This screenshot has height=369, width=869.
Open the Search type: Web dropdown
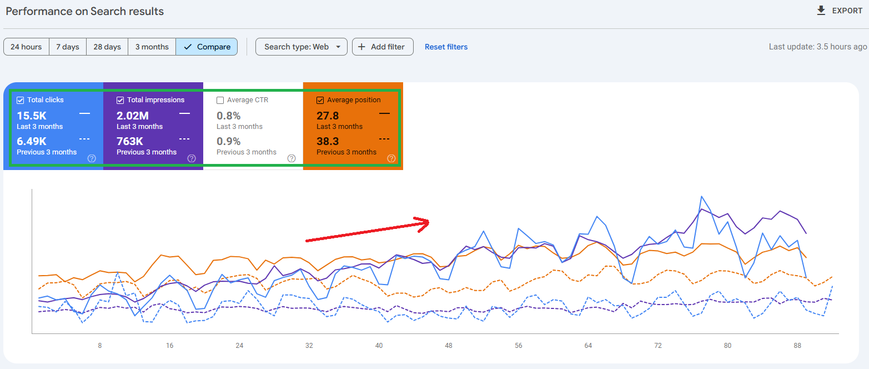pyautogui.click(x=302, y=47)
